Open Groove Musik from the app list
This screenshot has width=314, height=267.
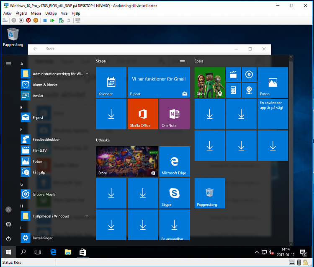(x=55, y=194)
